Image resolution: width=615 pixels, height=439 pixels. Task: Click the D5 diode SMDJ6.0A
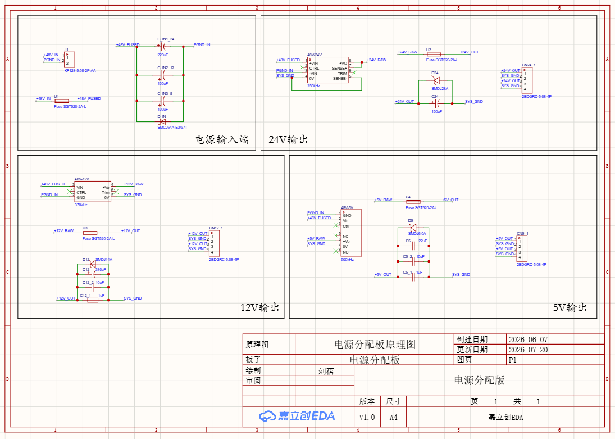[x=413, y=228]
